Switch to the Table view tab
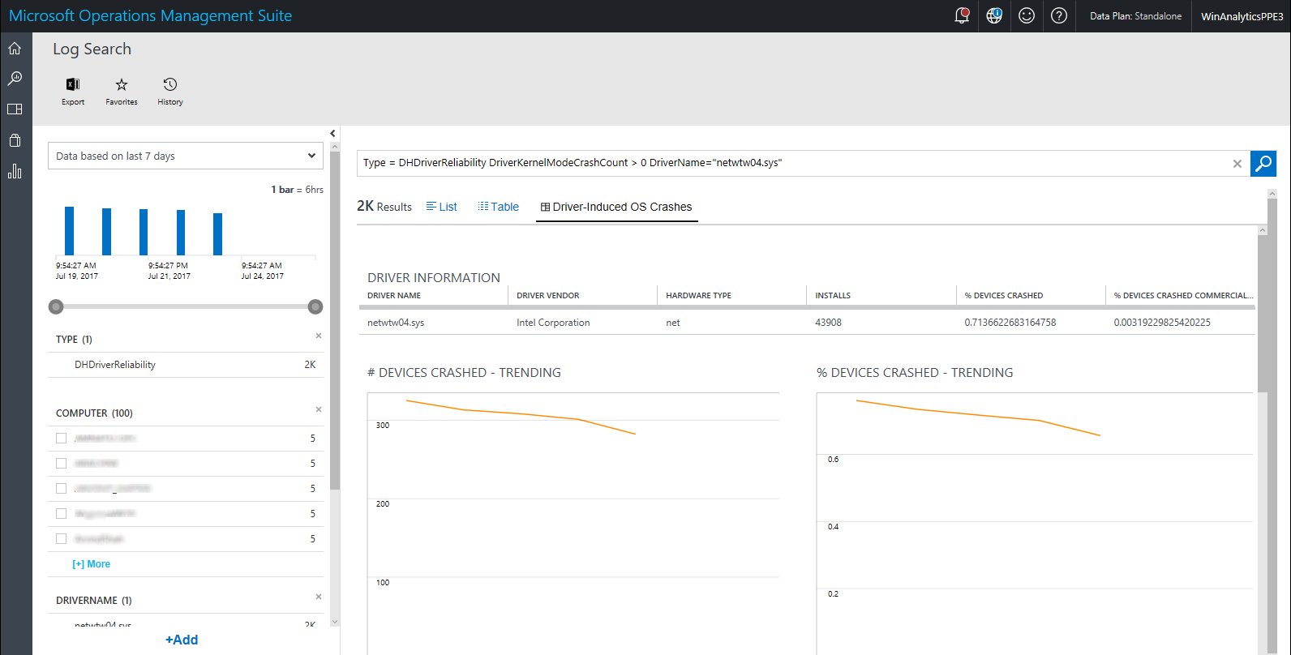This screenshot has width=1291, height=655. pos(498,207)
